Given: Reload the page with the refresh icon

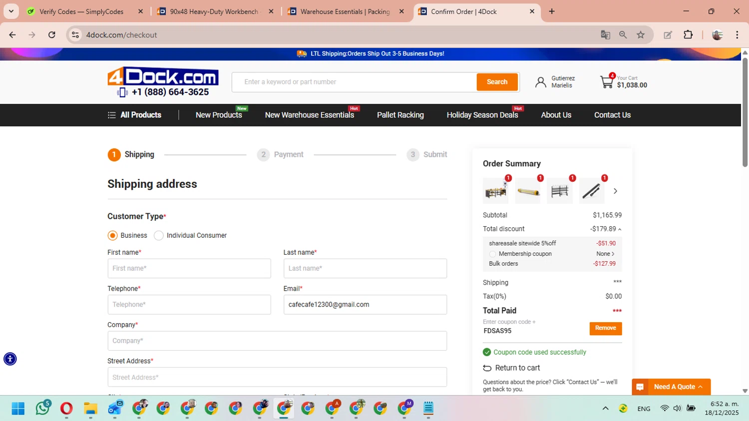Looking at the screenshot, I should pyautogui.click(x=51, y=34).
